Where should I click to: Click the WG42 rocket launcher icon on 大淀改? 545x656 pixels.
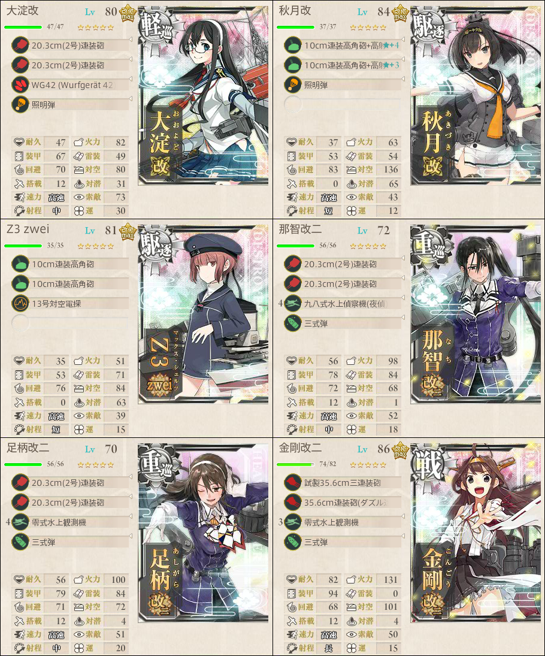pyautogui.click(x=20, y=85)
